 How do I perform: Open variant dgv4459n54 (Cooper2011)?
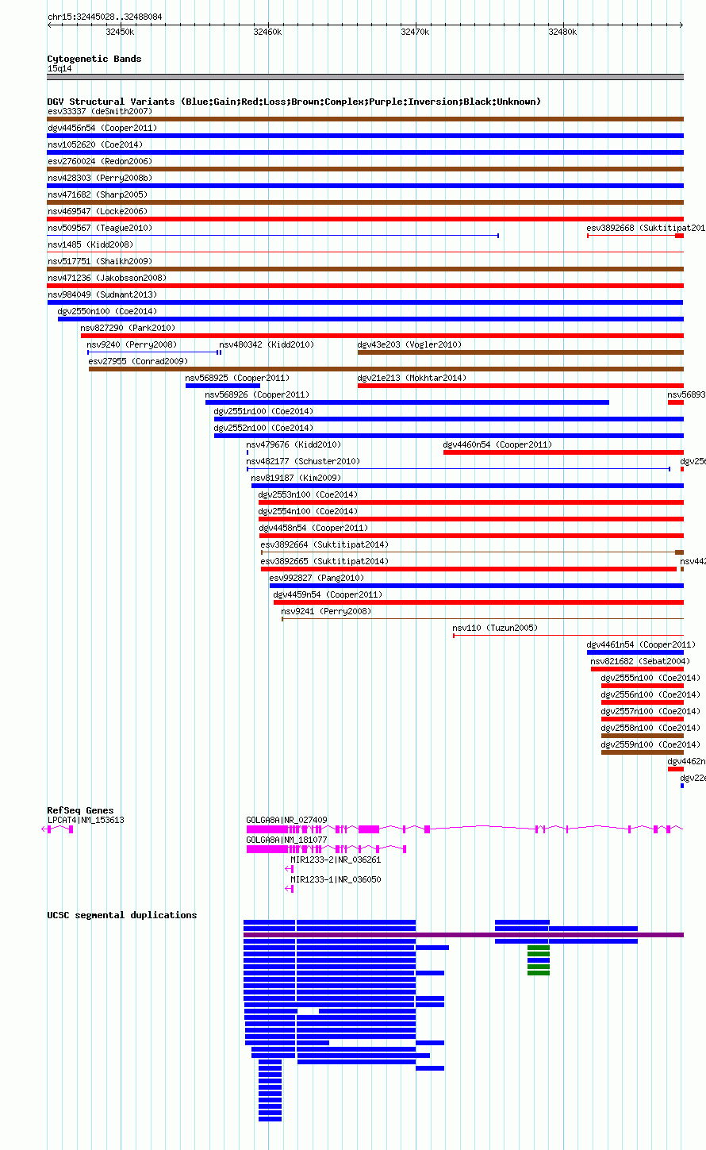[x=328, y=594]
